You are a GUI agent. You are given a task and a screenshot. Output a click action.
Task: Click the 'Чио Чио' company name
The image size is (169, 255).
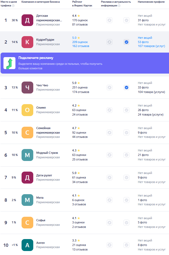42,85
